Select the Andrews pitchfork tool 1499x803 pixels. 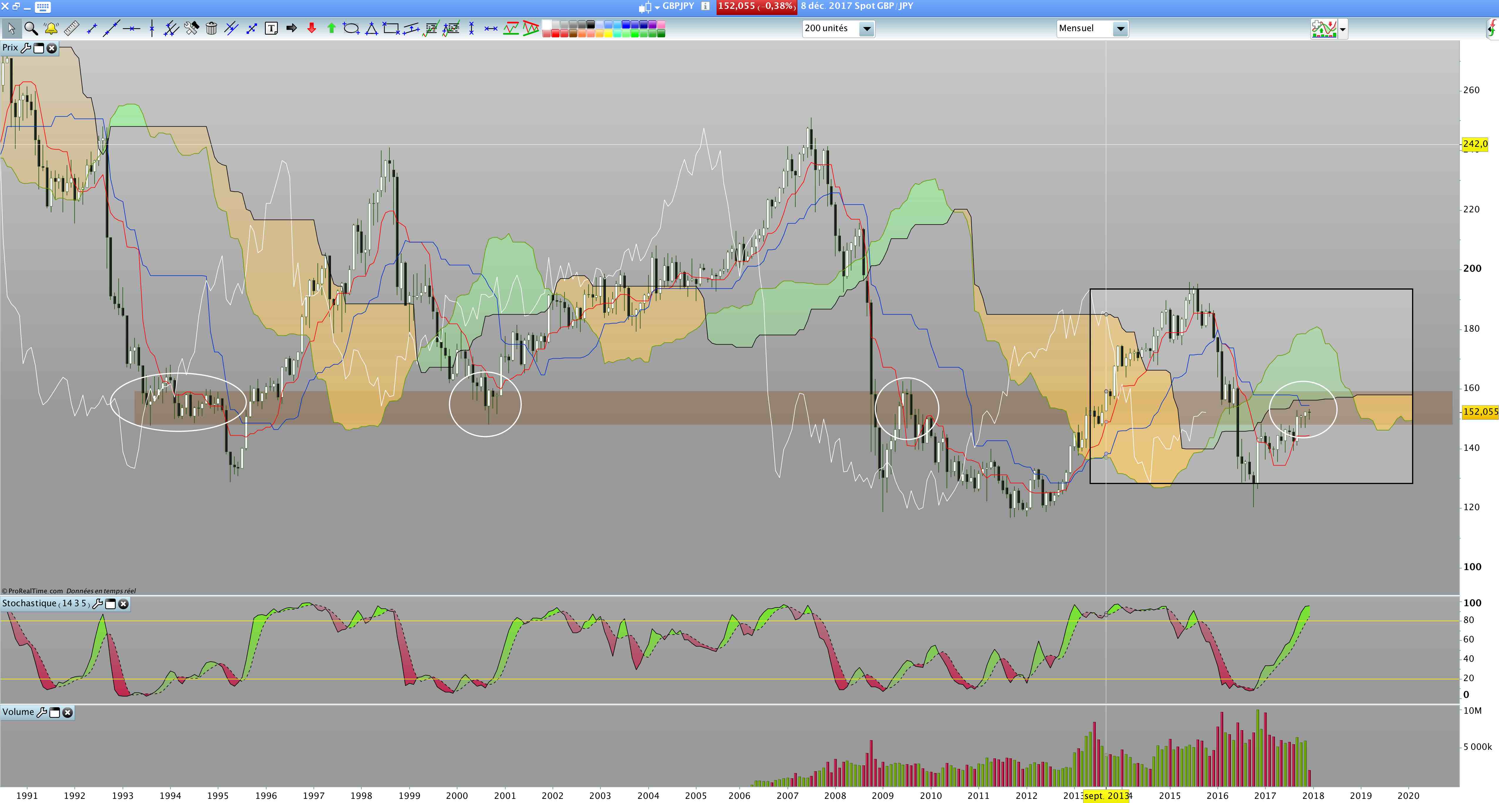[171, 28]
